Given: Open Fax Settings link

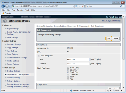Looking at the screenshot, I should (12, 51).
